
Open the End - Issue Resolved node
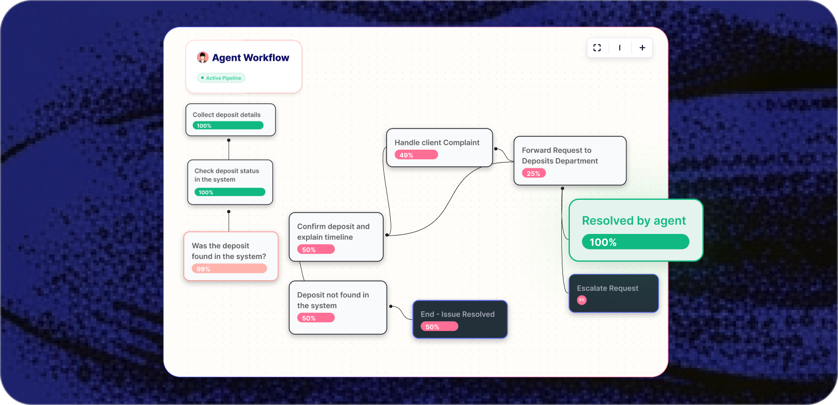460,319
